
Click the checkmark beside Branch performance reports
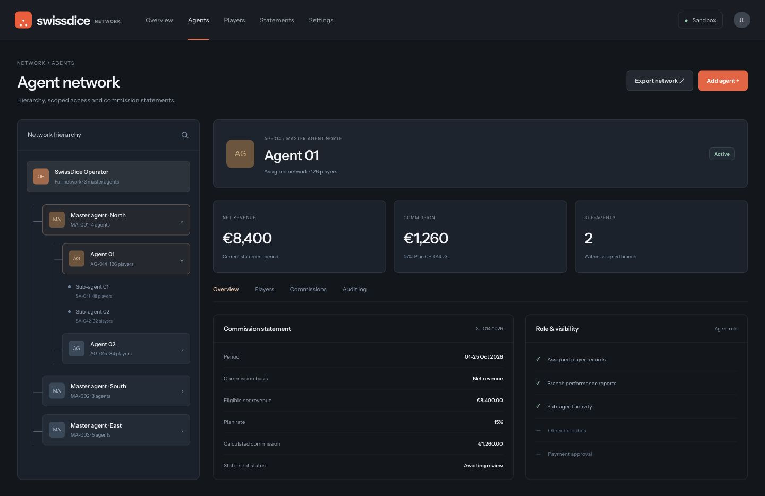pyautogui.click(x=538, y=383)
